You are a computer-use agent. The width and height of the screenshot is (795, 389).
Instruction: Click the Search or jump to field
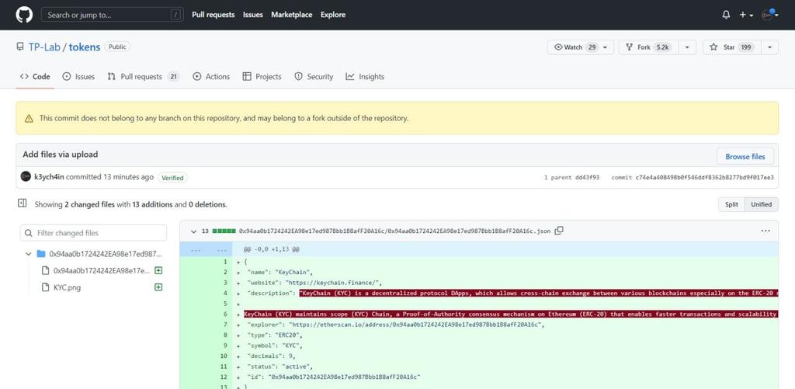[x=112, y=15]
